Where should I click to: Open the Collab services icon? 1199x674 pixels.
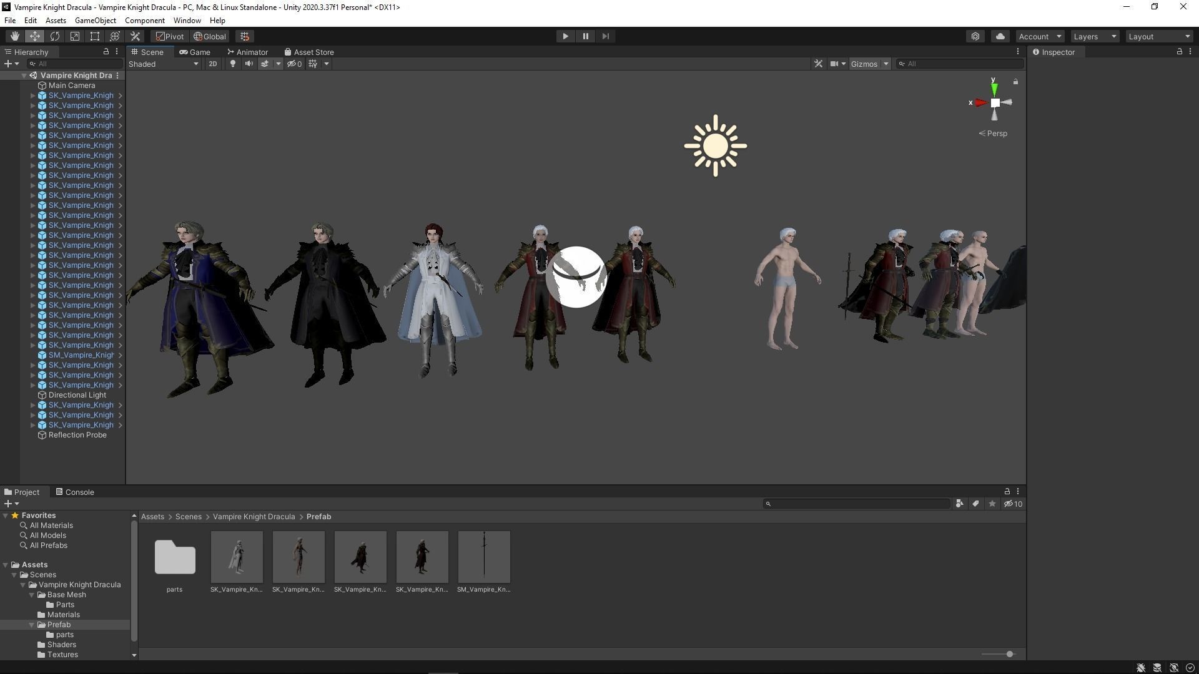point(975,36)
